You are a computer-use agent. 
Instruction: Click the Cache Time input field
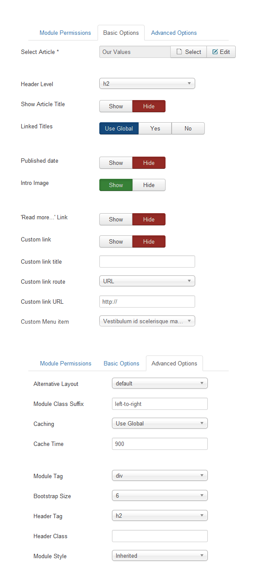(x=160, y=444)
